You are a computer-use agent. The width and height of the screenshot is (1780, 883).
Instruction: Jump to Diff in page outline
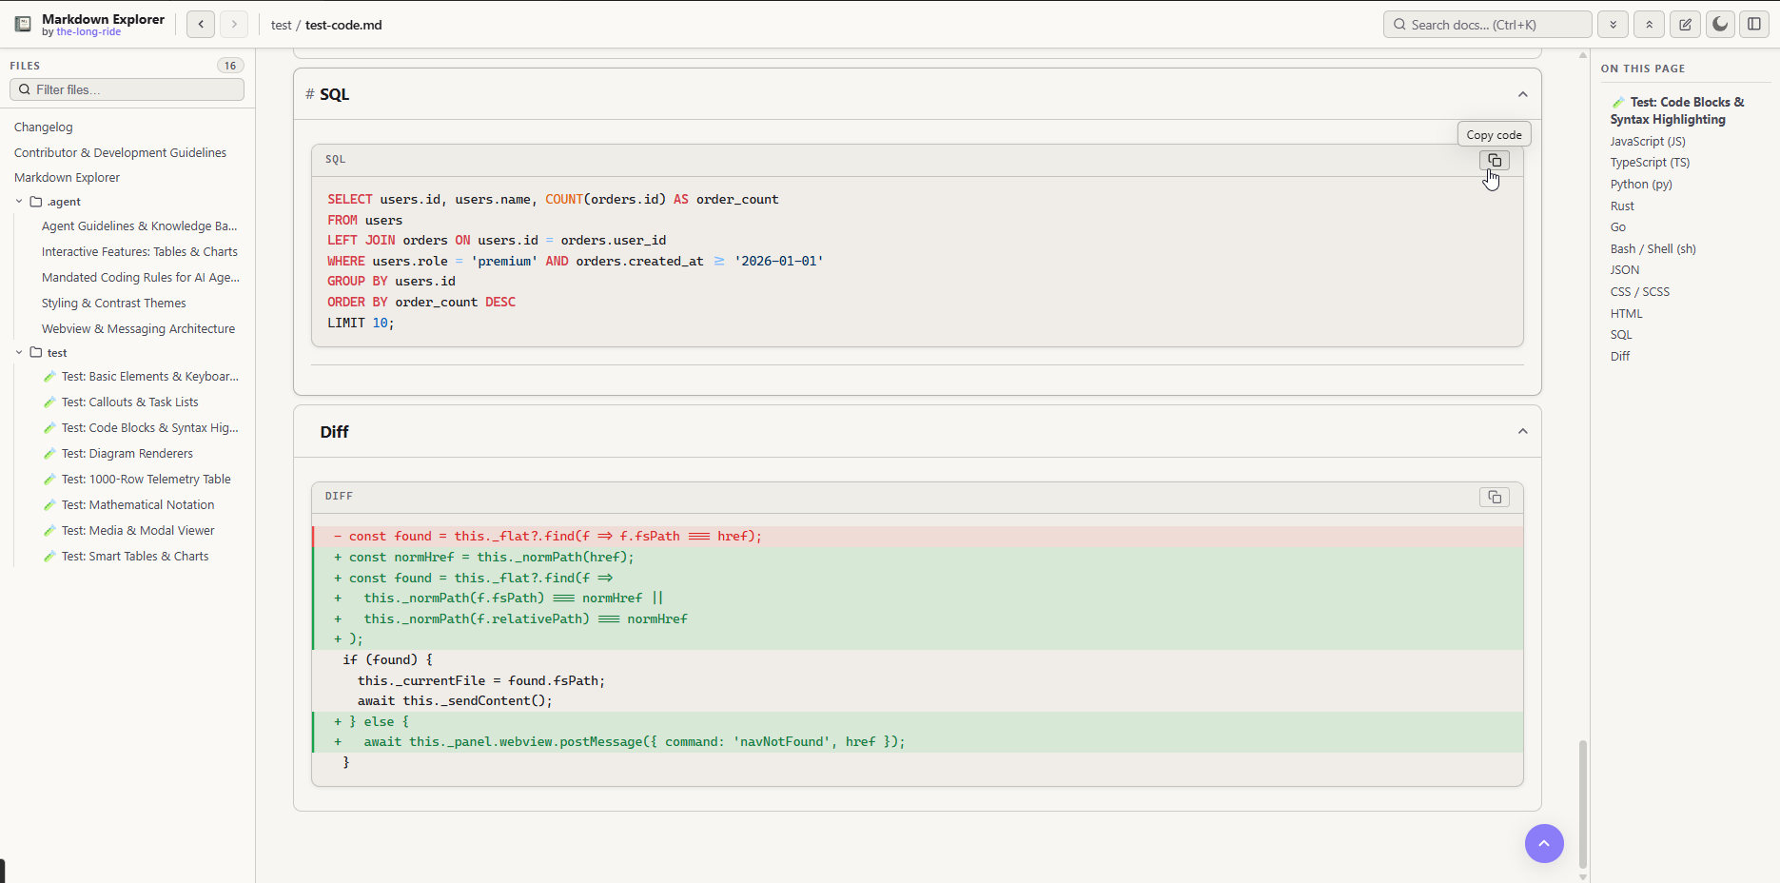point(1619,357)
